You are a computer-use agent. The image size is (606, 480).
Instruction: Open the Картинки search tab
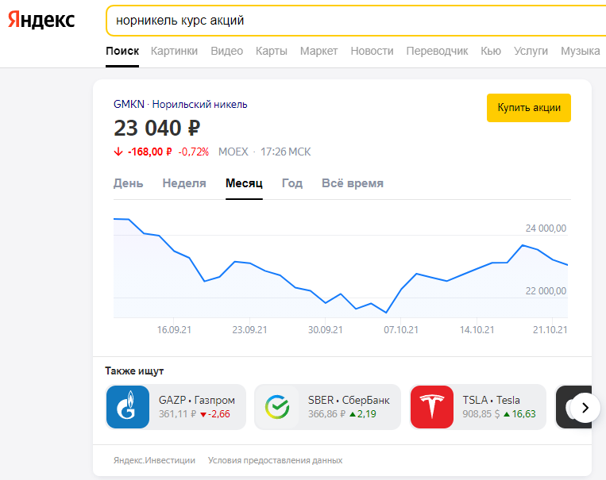pyautogui.click(x=174, y=51)
